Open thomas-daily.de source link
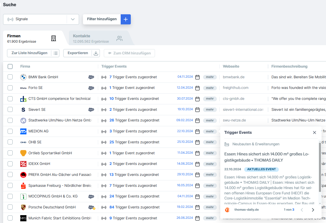This screenshot has height=223, width=326. click(246, 210)
